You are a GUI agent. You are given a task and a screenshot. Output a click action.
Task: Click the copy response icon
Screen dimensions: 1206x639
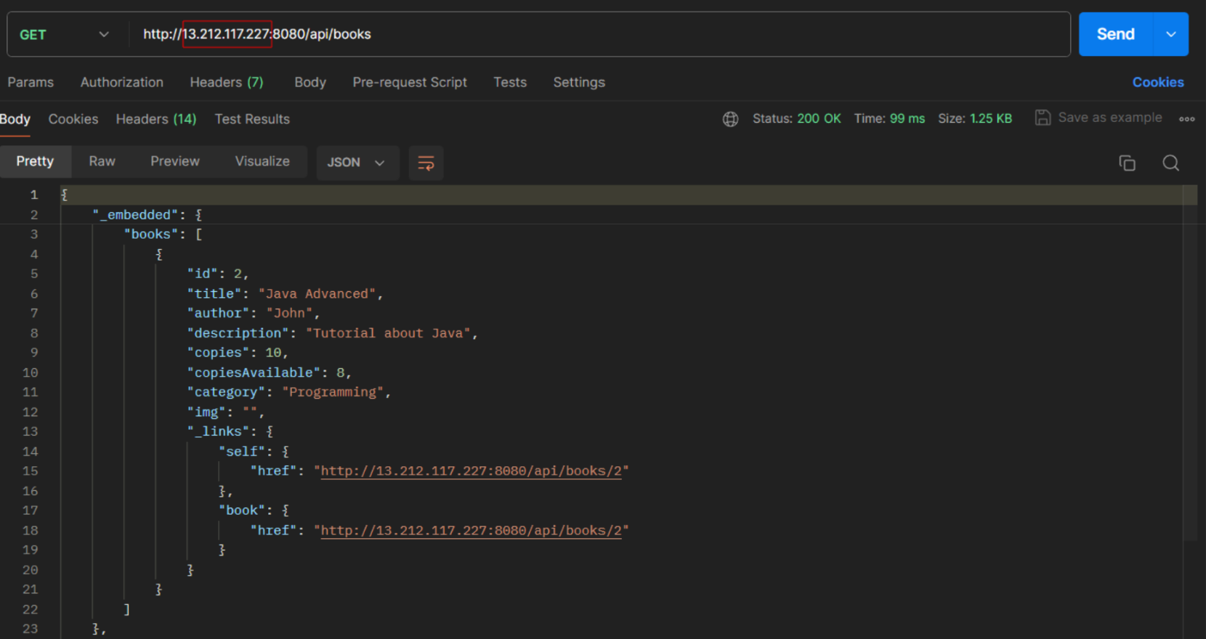coord(1128,163)
